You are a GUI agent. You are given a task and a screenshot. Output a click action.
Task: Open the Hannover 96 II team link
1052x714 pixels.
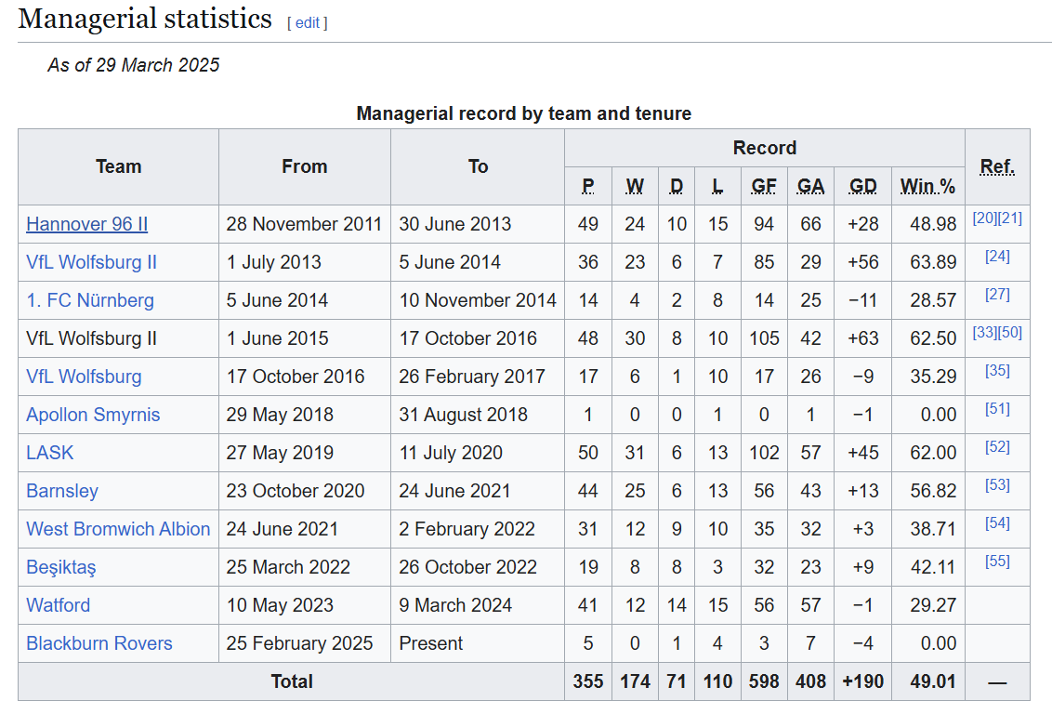[x=87, y=224]
